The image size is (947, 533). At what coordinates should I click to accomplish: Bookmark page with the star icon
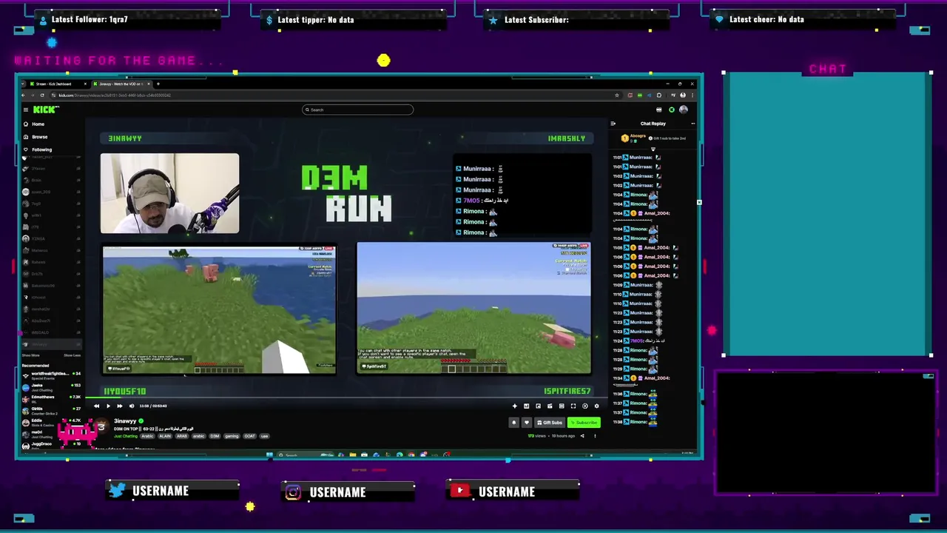(617, 95)
